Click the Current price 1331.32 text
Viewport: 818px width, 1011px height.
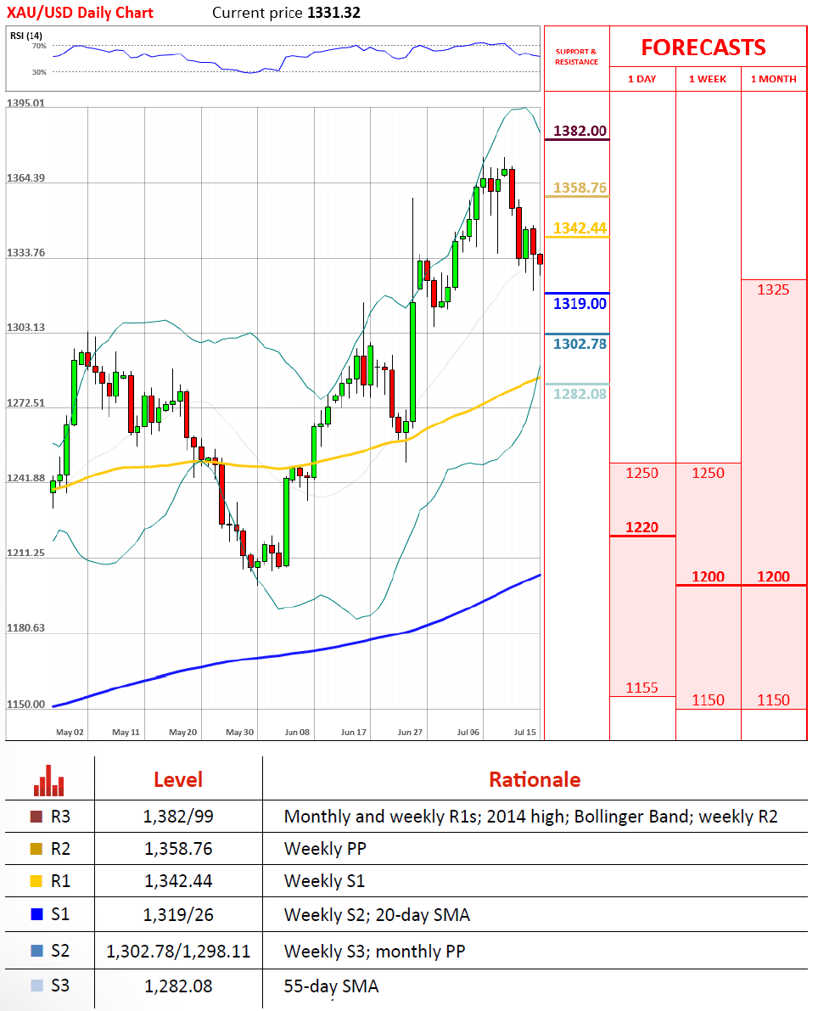[x=286, y=12]
